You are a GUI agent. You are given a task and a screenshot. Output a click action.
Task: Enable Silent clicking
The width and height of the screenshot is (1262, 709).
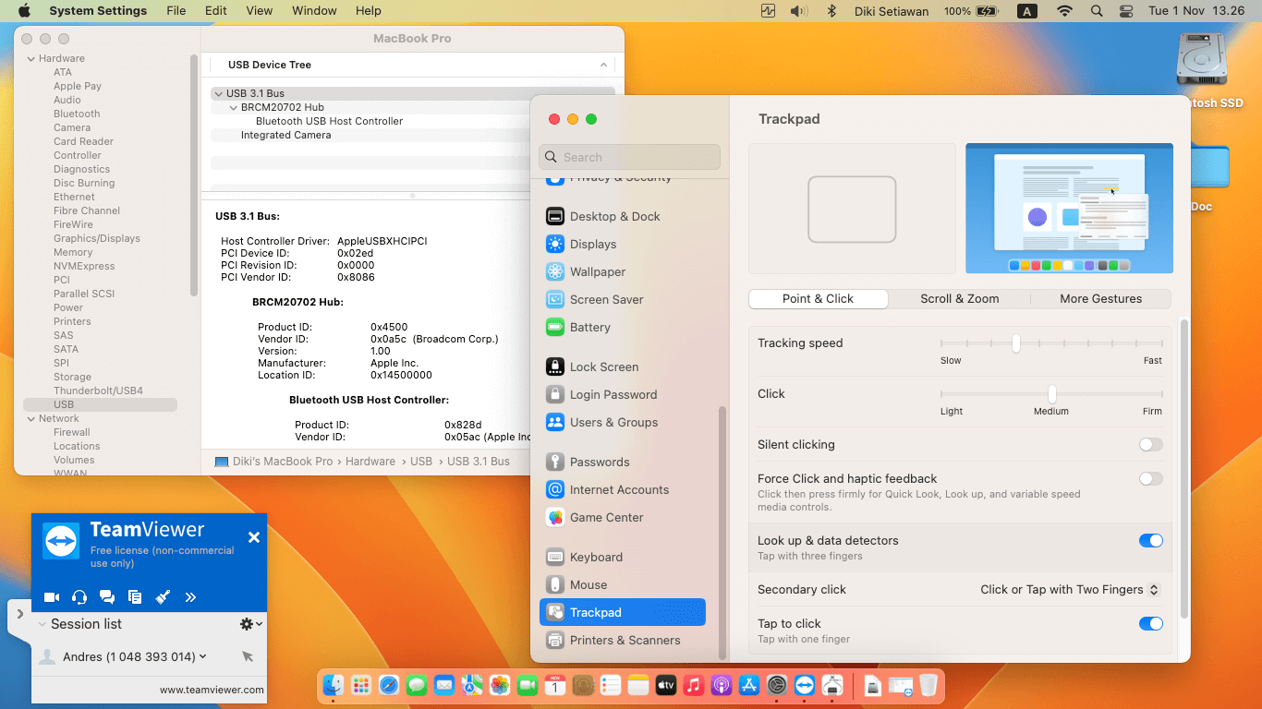1150,444
